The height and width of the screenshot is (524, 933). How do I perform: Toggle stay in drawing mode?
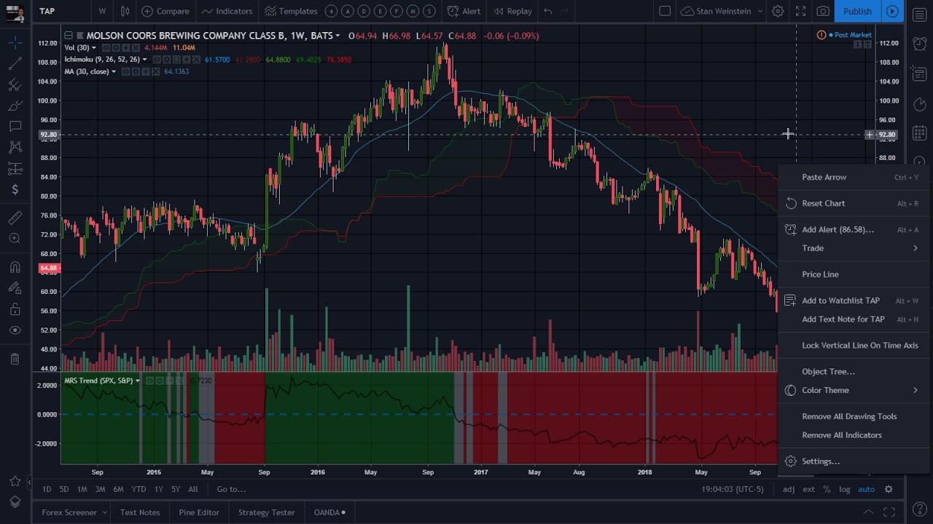click(15, 288)
